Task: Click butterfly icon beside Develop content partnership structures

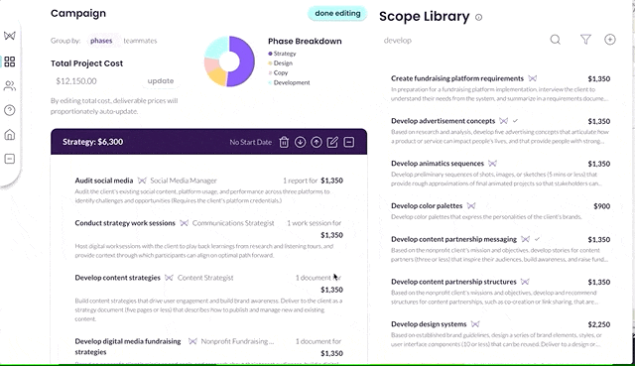Action: (x=525, y=282)
